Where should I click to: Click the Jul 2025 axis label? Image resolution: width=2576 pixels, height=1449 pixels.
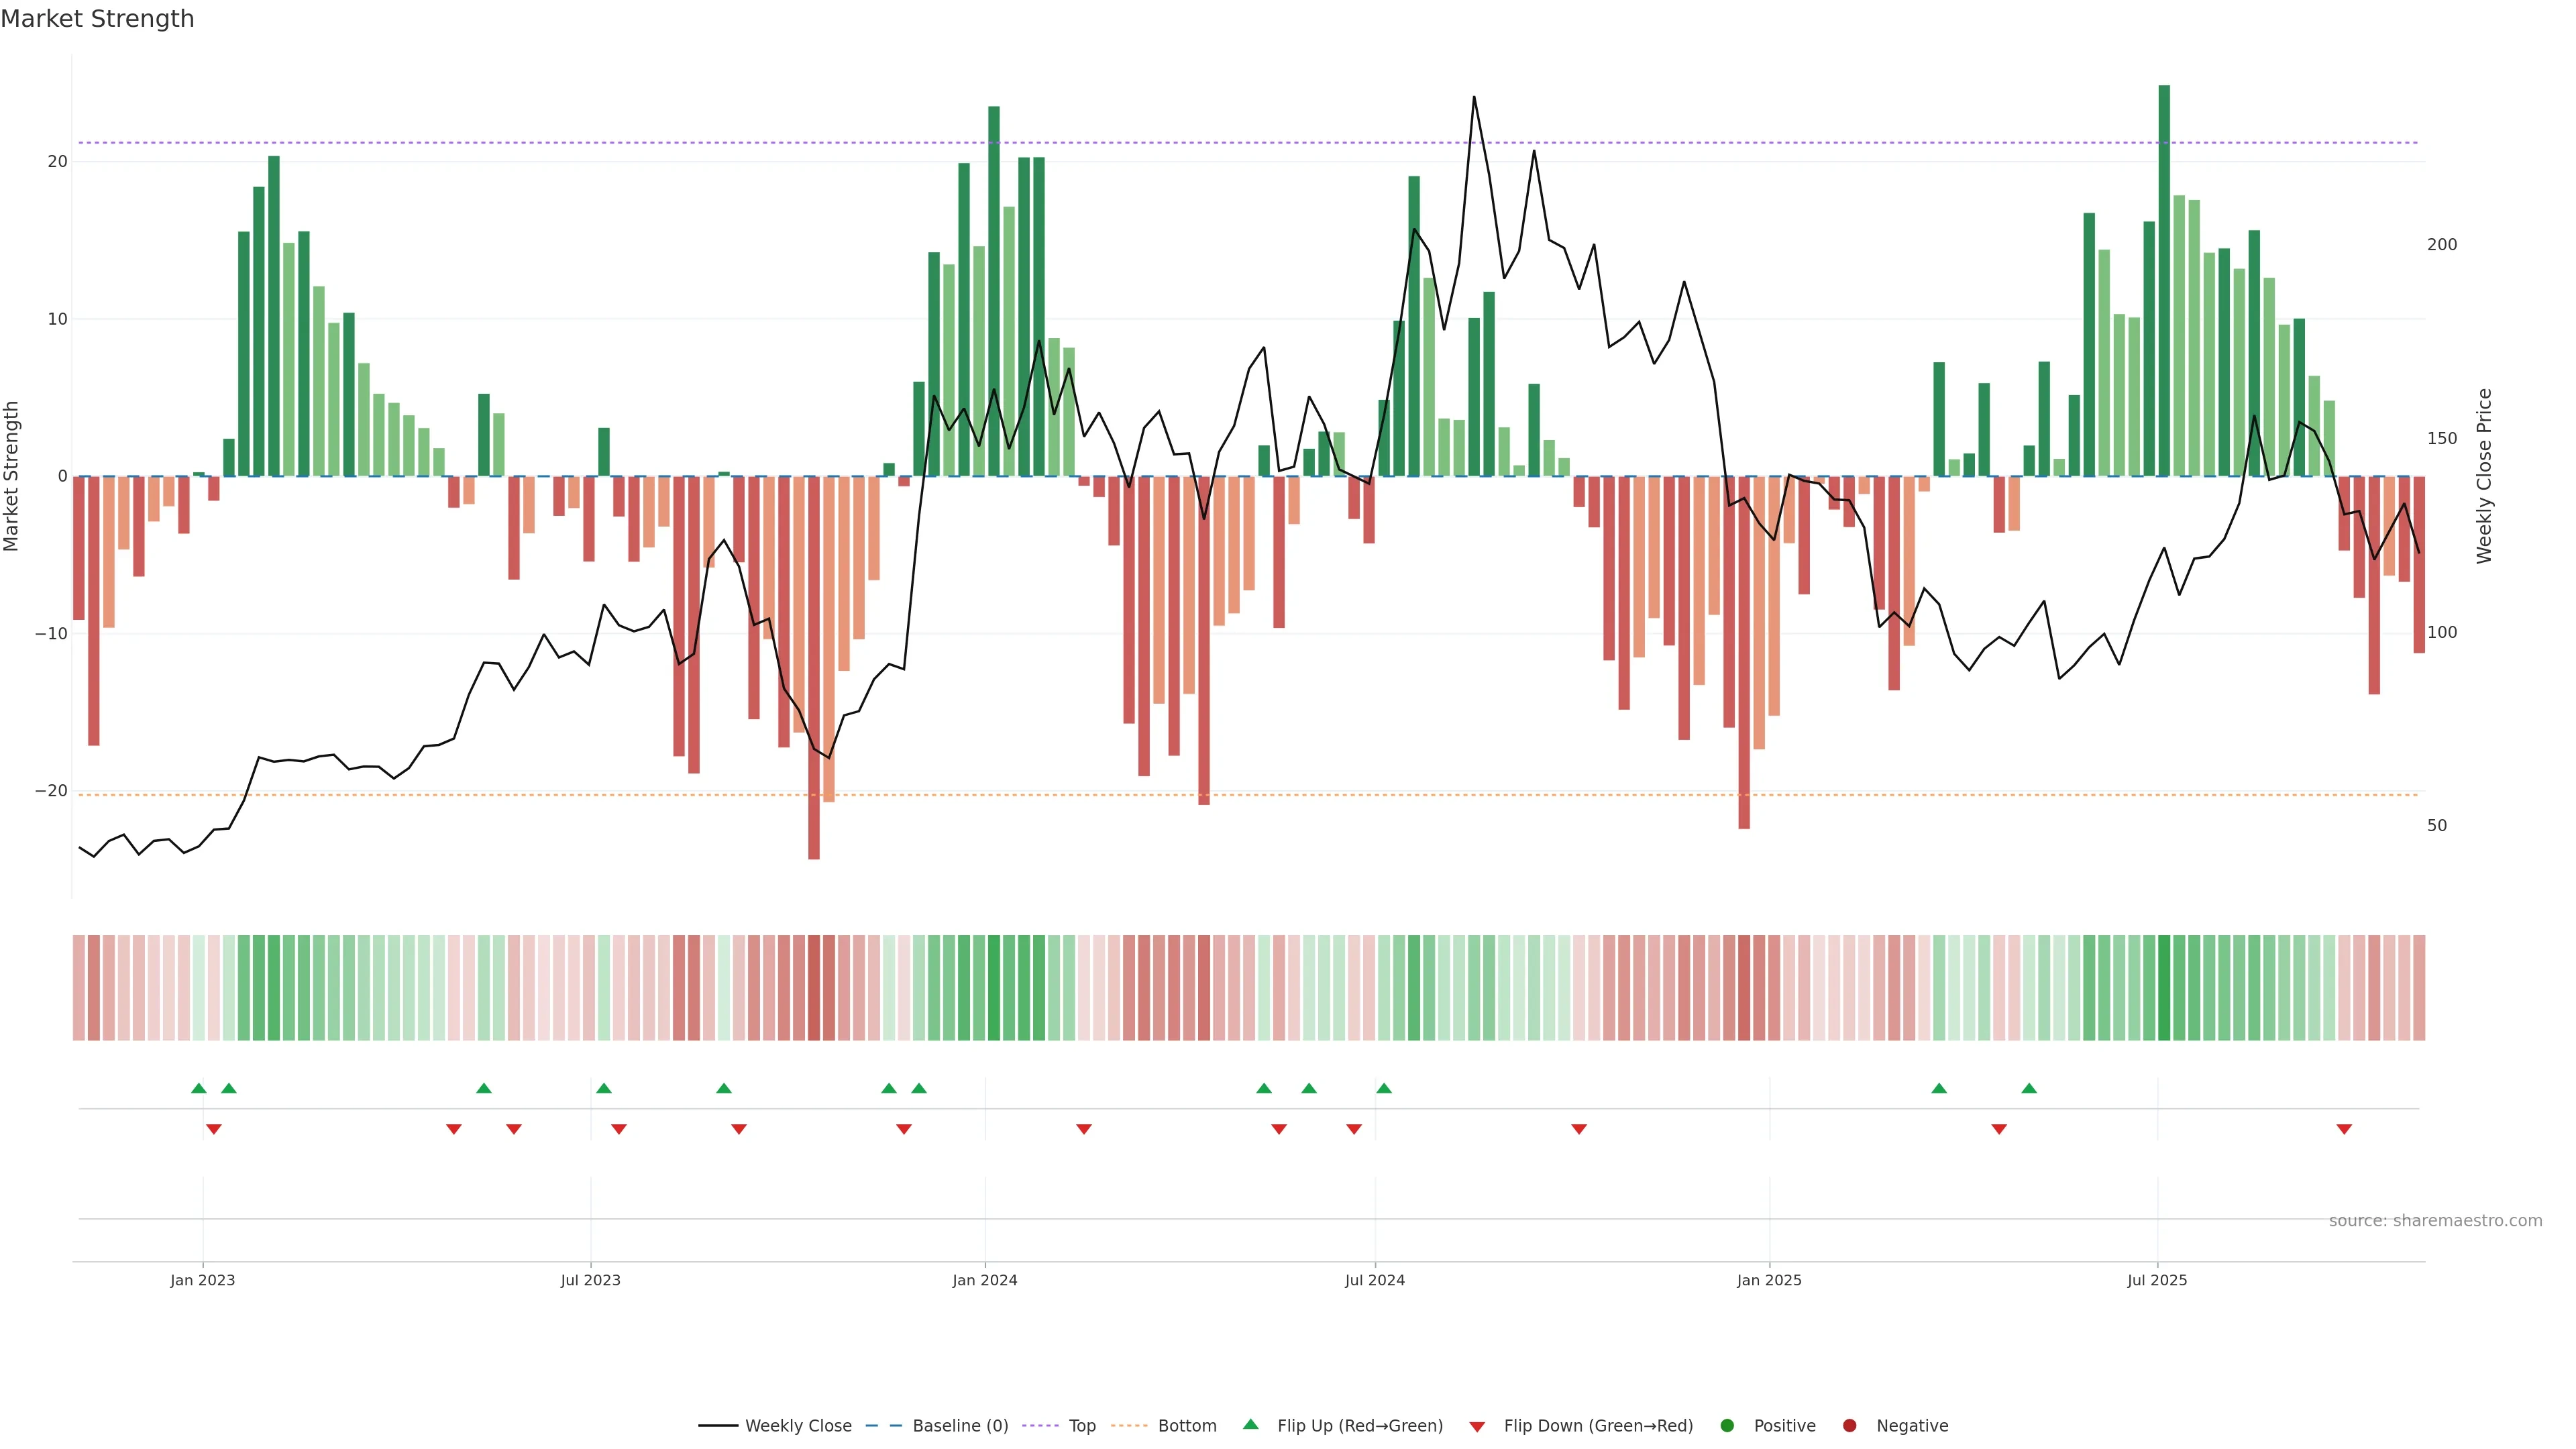coord(2156,1280)
